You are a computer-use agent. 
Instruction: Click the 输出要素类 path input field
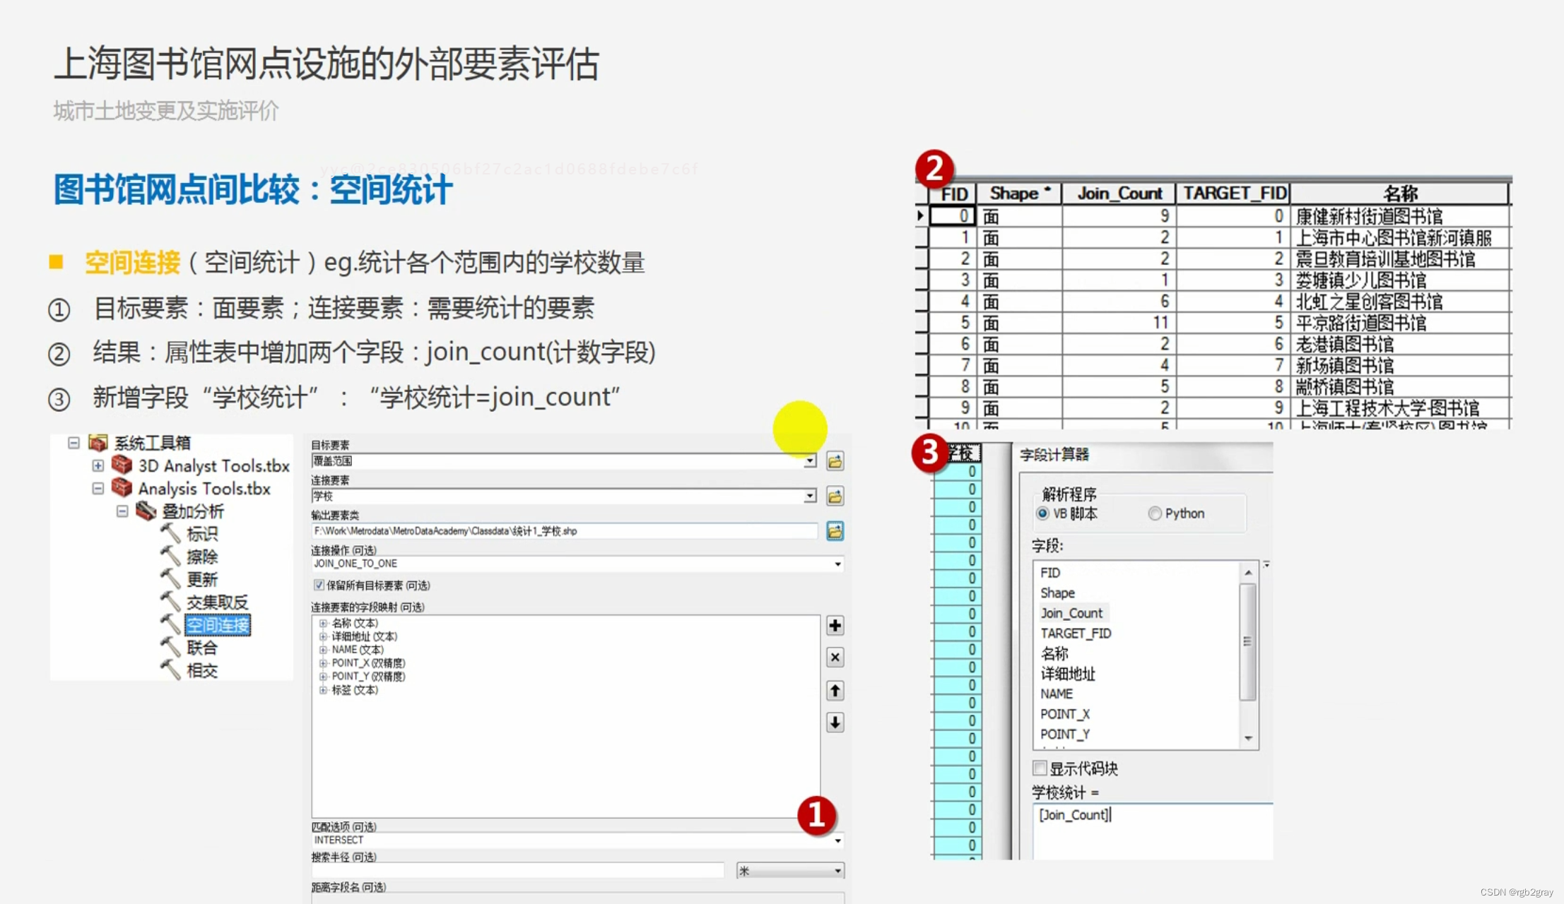[x=565, y=531]
